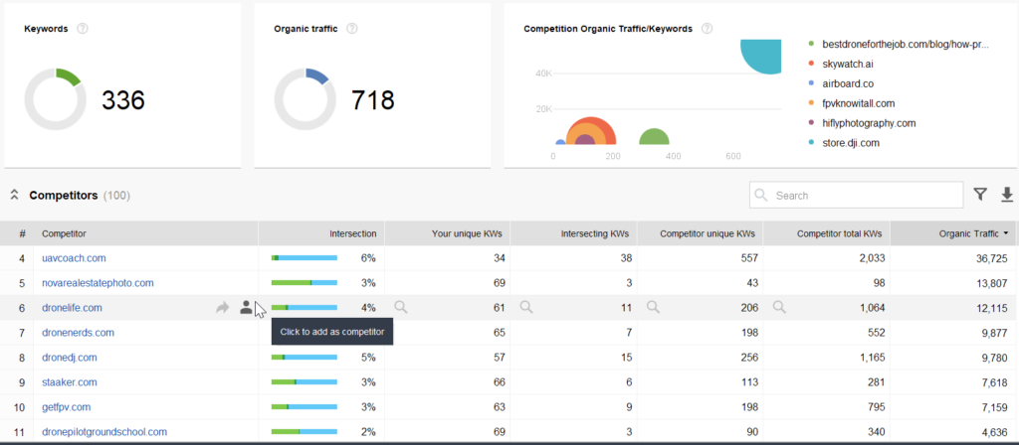This screenshot has width=1019, height=445.
Task: Sort by Competitor total KWs header
Action: 827,232
